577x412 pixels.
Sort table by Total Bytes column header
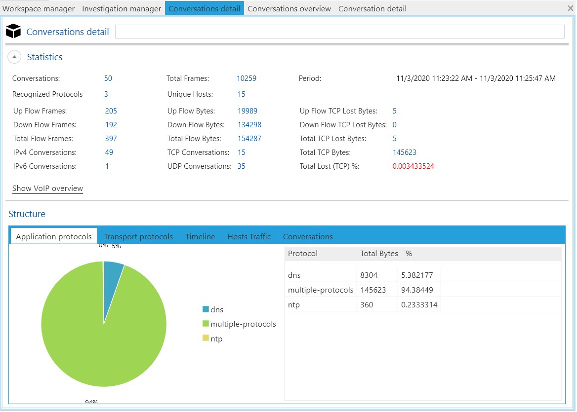pyautogui.click(x=379, y=254)
